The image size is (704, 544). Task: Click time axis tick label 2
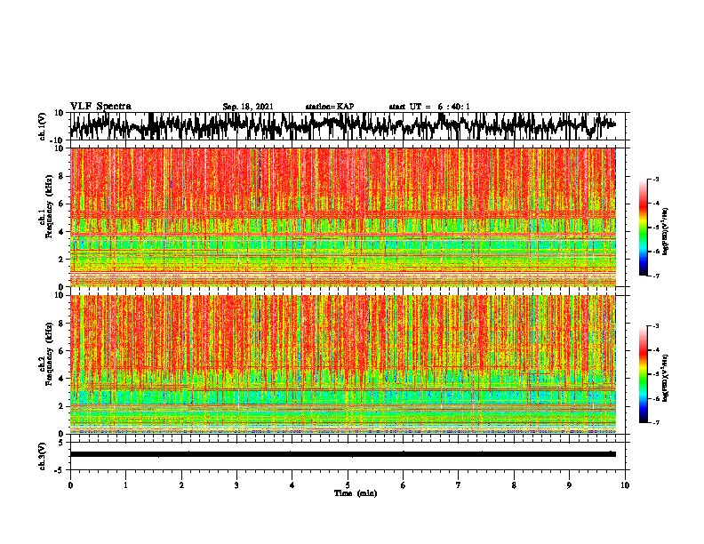click(181, 485)
